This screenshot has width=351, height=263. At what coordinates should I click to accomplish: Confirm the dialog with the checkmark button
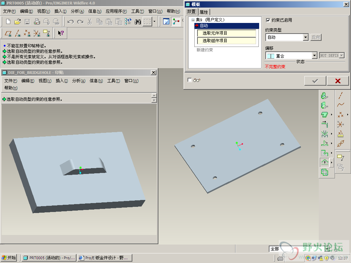(x=315, y=81)
